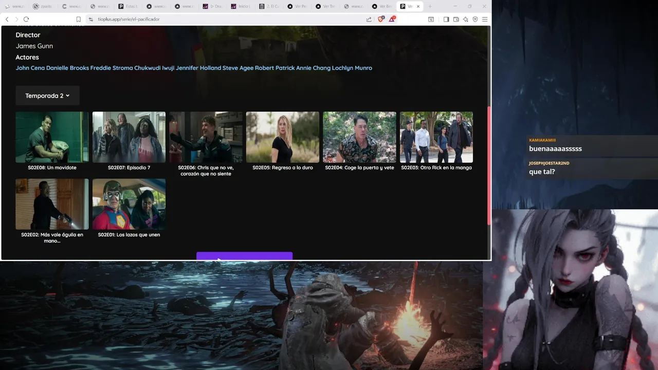This screenshot has width=658, height=370.
Task: Open a new tab with the plus button
Action: click(430, 6)
